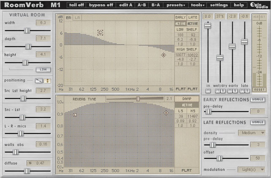Click early reflections pre-delay slider handle
Image resolution: width=271 pixels, height=178 pixels.
pyautogui.click(x=209, y=111)
